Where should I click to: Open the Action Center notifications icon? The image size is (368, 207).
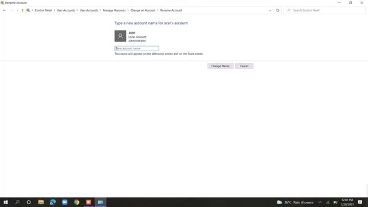[360, 202]
